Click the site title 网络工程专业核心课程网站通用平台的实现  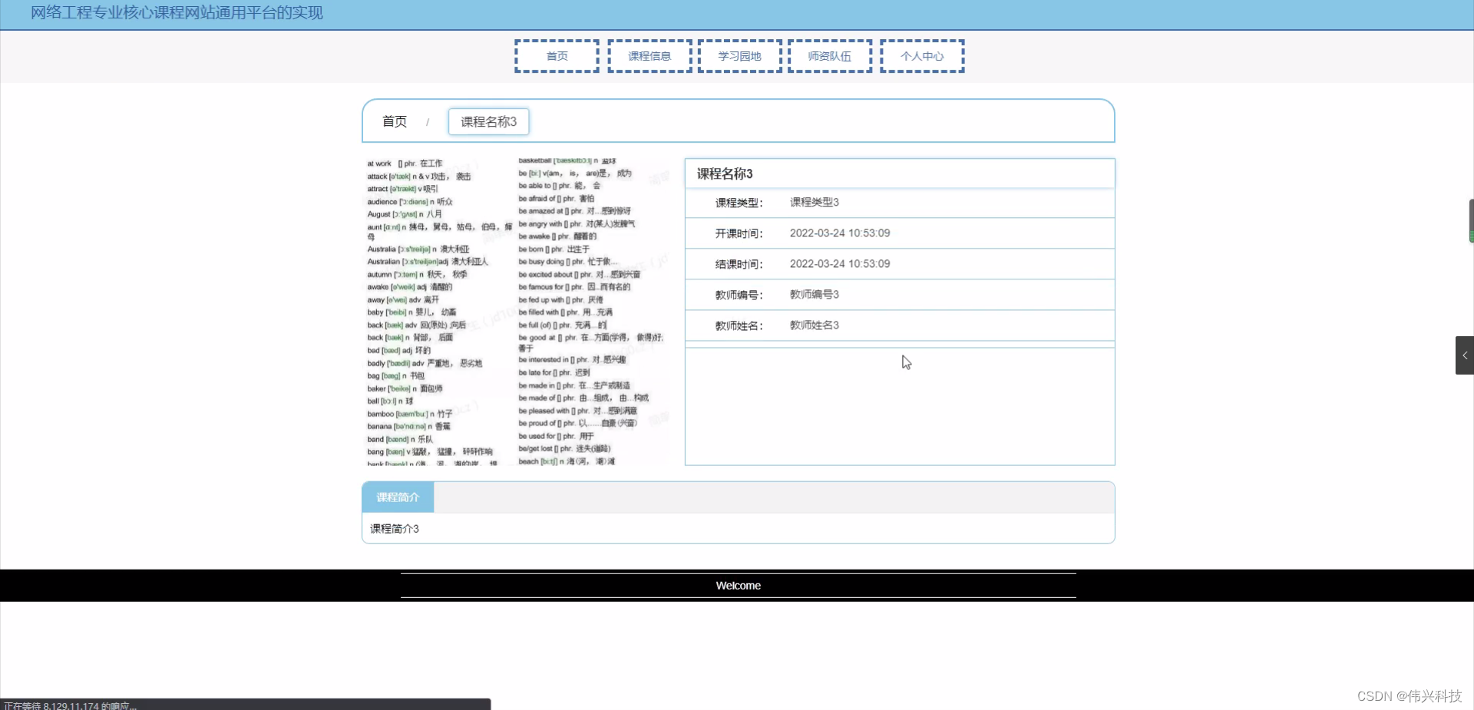point(176,13)
